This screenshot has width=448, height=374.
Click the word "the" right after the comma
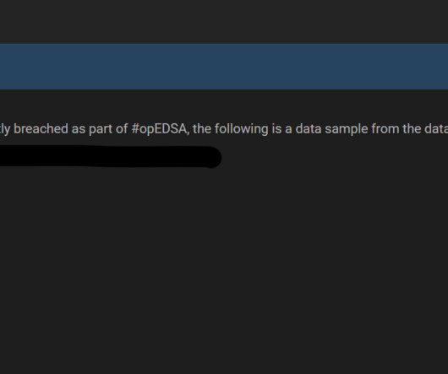[202, 128]
